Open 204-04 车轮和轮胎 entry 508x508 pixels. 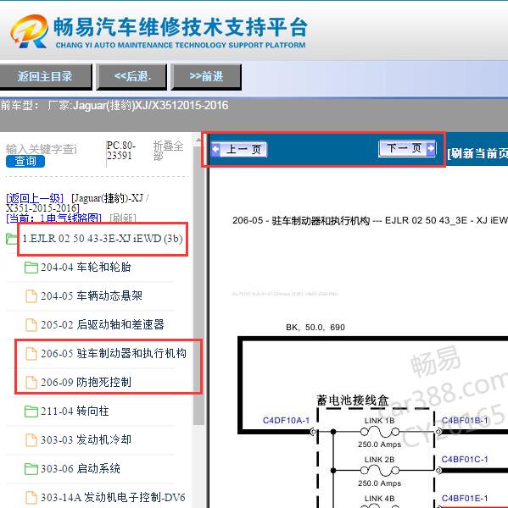[x=86, y=268]
